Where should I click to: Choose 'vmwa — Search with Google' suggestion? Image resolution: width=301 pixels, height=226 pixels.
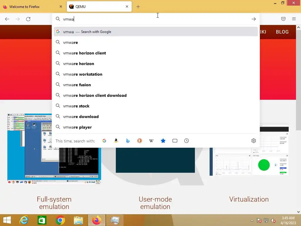click(x=156, y=32)
